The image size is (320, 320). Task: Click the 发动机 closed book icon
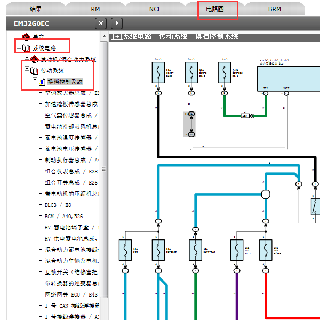[x=35, y=59]
